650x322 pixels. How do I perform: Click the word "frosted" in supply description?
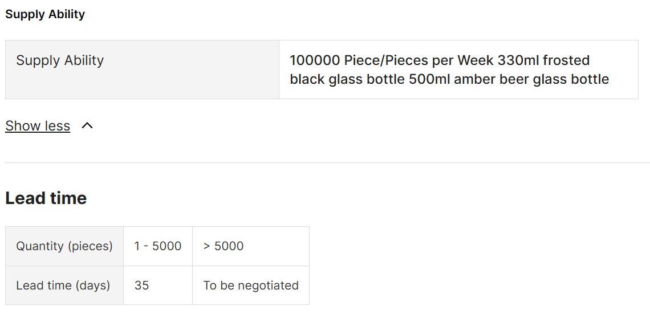coord(566,60)
